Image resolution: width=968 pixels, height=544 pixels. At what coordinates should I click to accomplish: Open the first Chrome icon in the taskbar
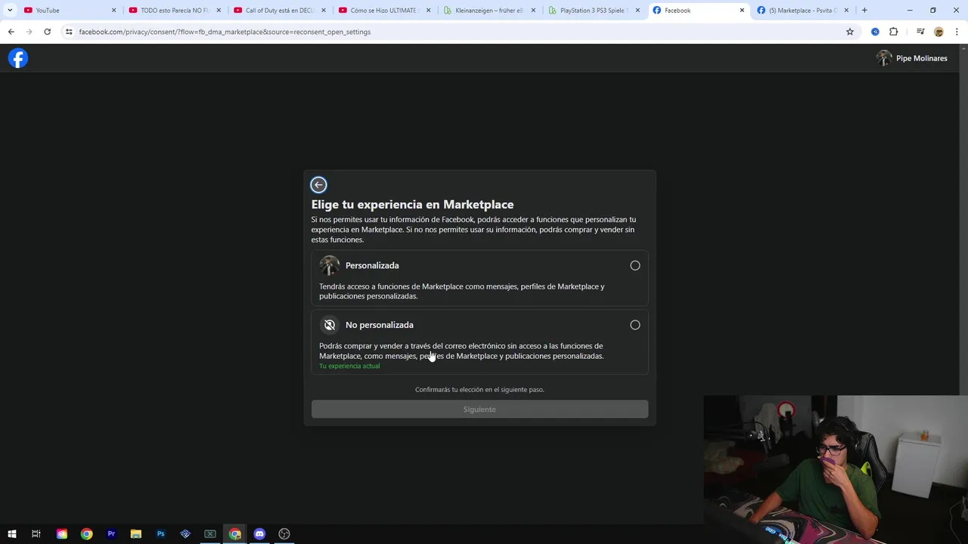87,533
